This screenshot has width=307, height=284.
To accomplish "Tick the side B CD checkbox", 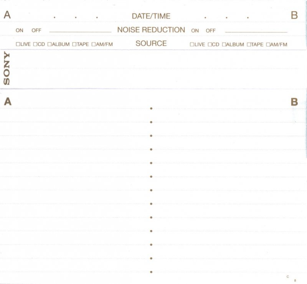I will [210, 45].
